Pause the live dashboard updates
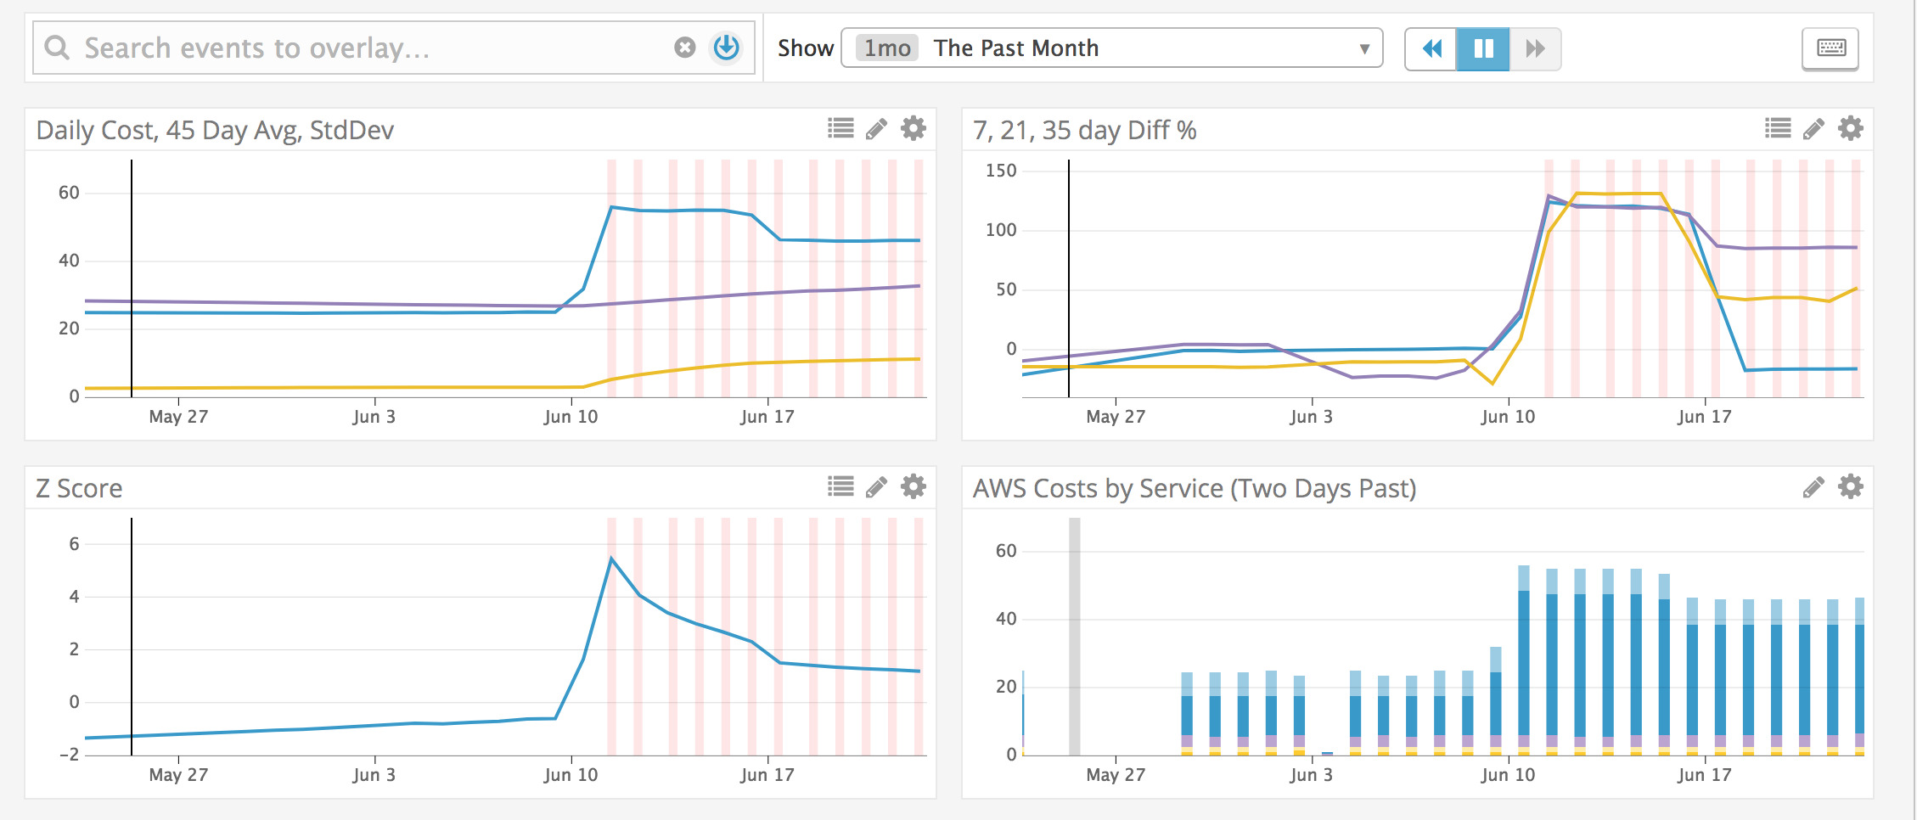 [1482, 48]
